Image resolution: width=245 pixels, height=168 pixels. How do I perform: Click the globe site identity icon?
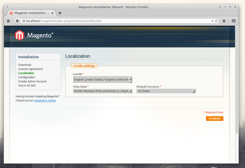pos(24,21)
